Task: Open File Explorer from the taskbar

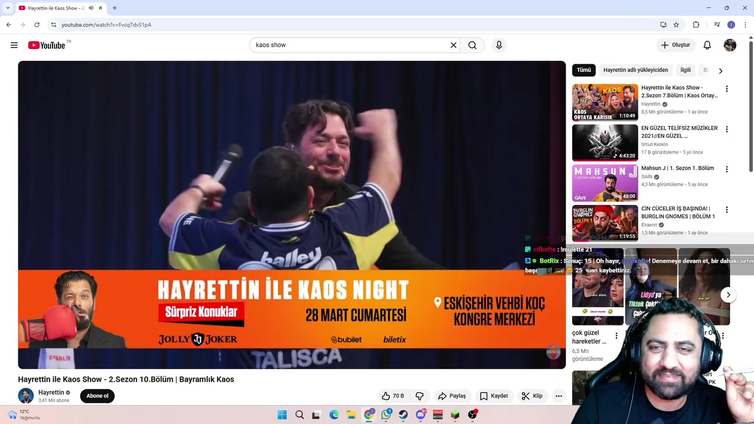Action: [x=351, y=415]
